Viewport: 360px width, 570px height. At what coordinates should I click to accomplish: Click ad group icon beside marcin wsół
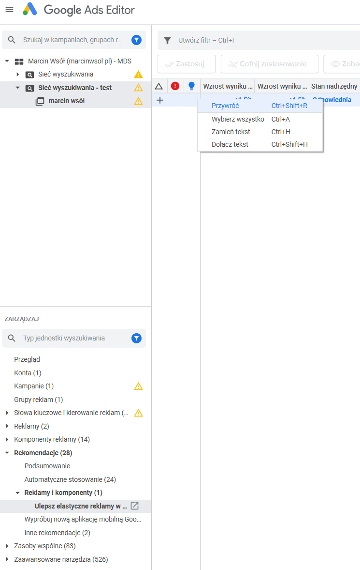[40, 101]
